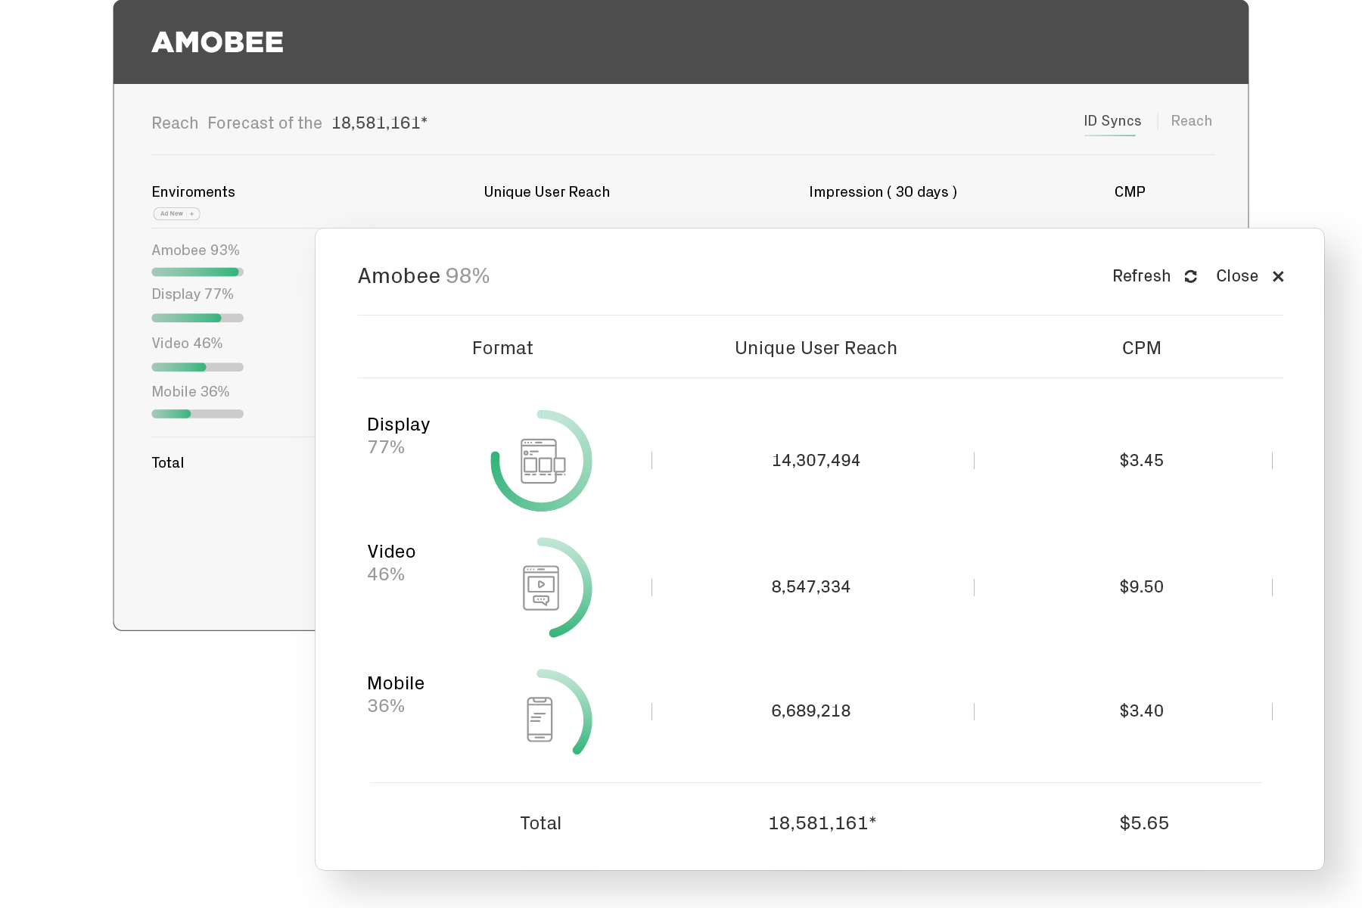This screenshot has width=1362, height=908.
Task: Click the Amobee 93% environment label
Action: point(195,250)
